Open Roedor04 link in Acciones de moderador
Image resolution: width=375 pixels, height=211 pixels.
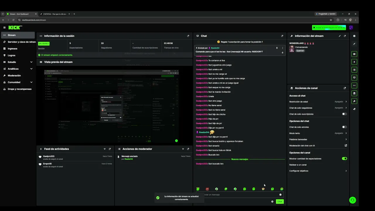[x=129, y=159]
